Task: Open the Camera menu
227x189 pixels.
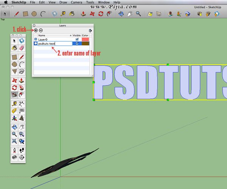Action: 76,2
